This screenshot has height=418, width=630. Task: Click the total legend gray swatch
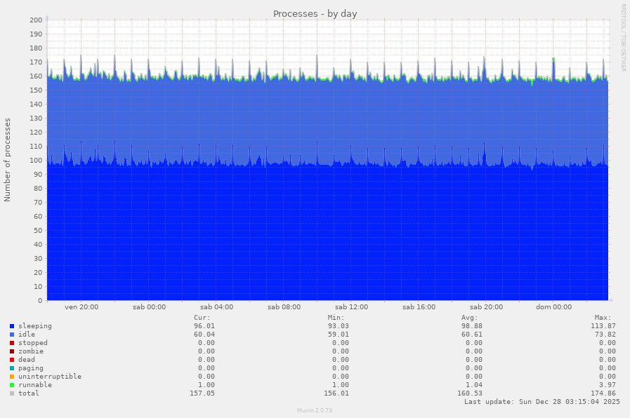click(12, 393)
